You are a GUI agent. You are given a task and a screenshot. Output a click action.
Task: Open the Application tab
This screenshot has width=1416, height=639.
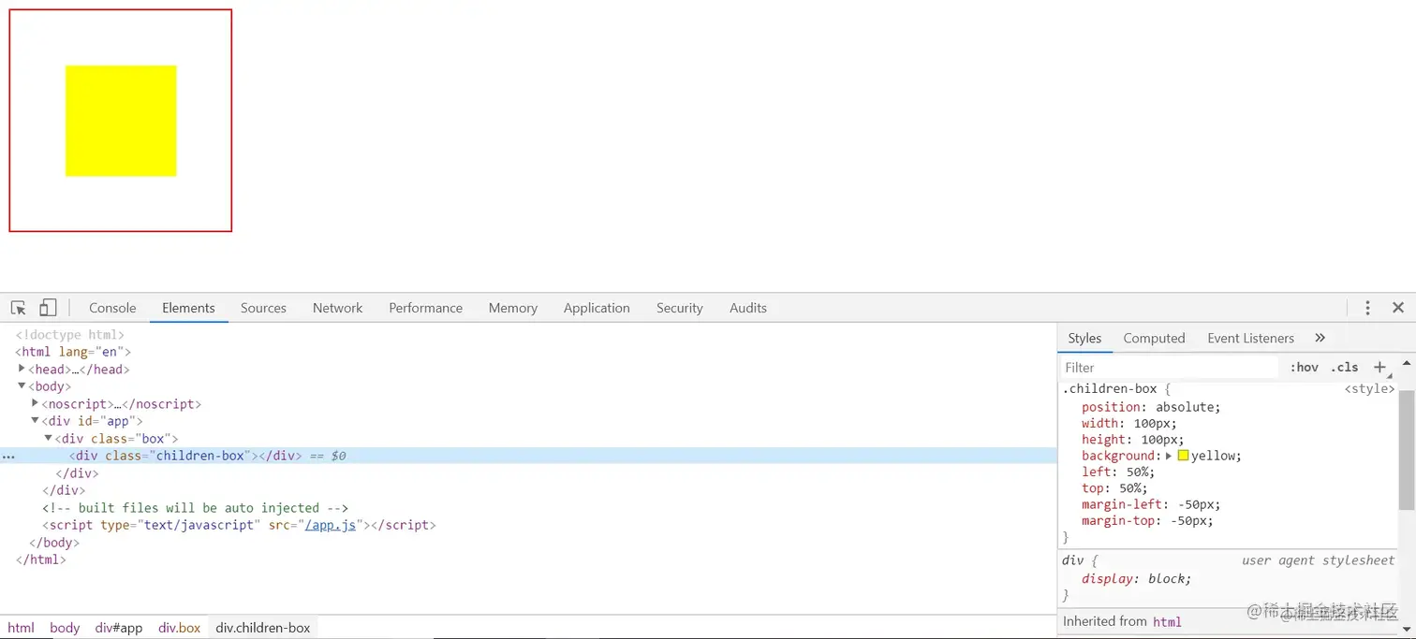point(597,308)
